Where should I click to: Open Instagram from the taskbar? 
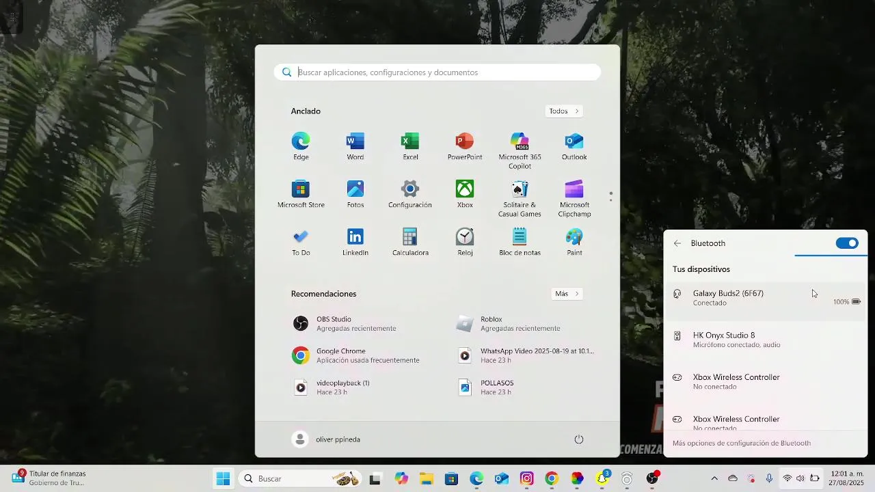526,478
